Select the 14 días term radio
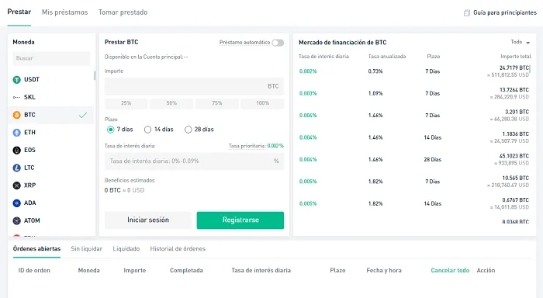This screenshot has height=298, width=543. pyautogui.click(x=148, y=130)
